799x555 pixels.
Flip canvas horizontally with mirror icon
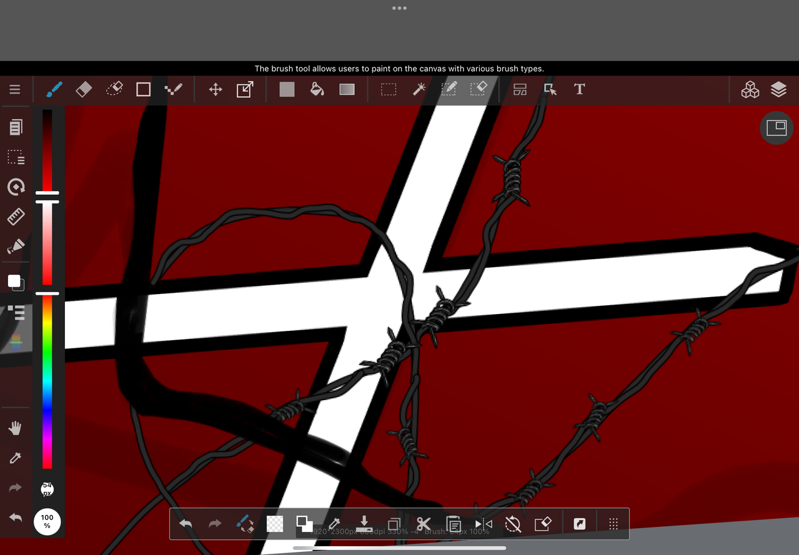(x=484, y=524)
